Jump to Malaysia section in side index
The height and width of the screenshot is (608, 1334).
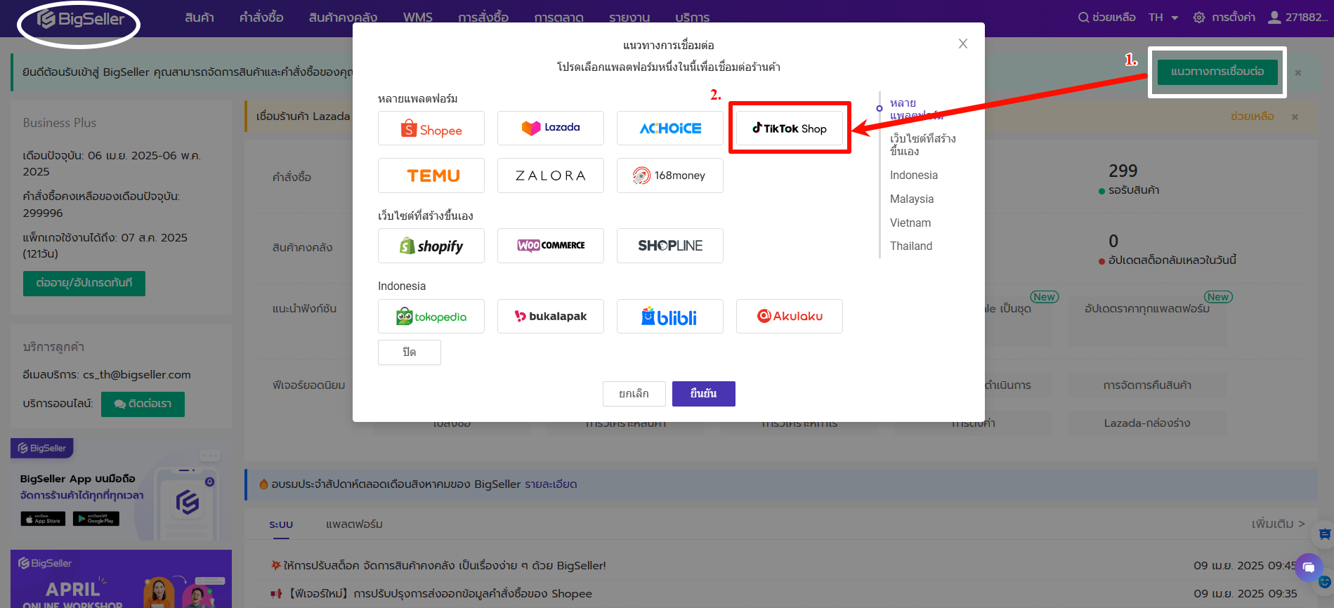(912, 199)
